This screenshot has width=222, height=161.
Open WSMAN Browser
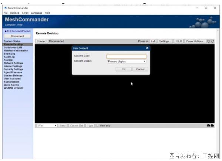pyautogui.click(x=14, y=88)
